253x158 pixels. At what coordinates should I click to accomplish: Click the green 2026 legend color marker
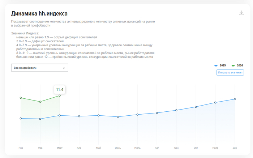point(233,65)
